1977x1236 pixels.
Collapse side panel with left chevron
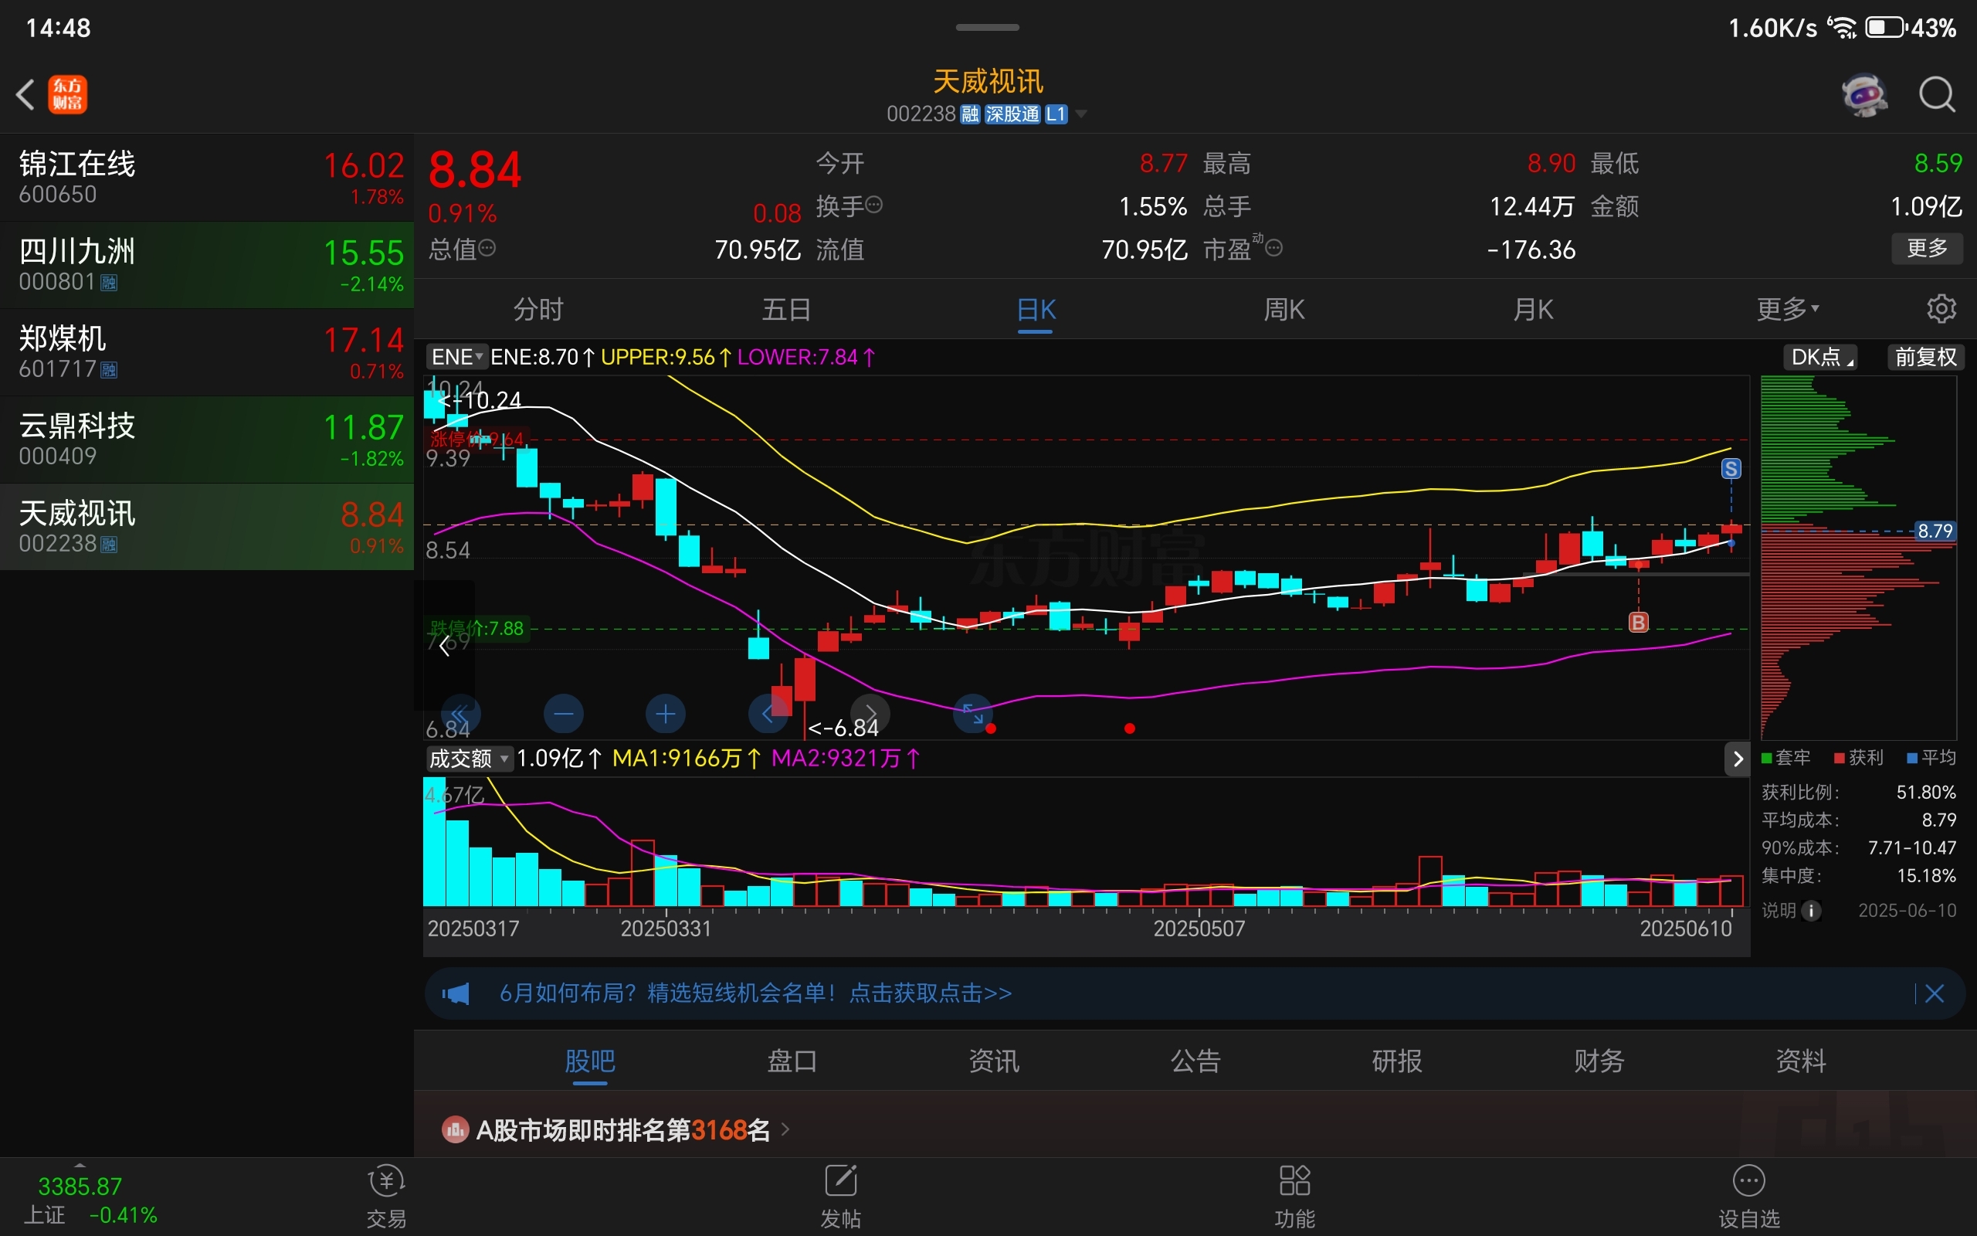[x=444, y=646]
